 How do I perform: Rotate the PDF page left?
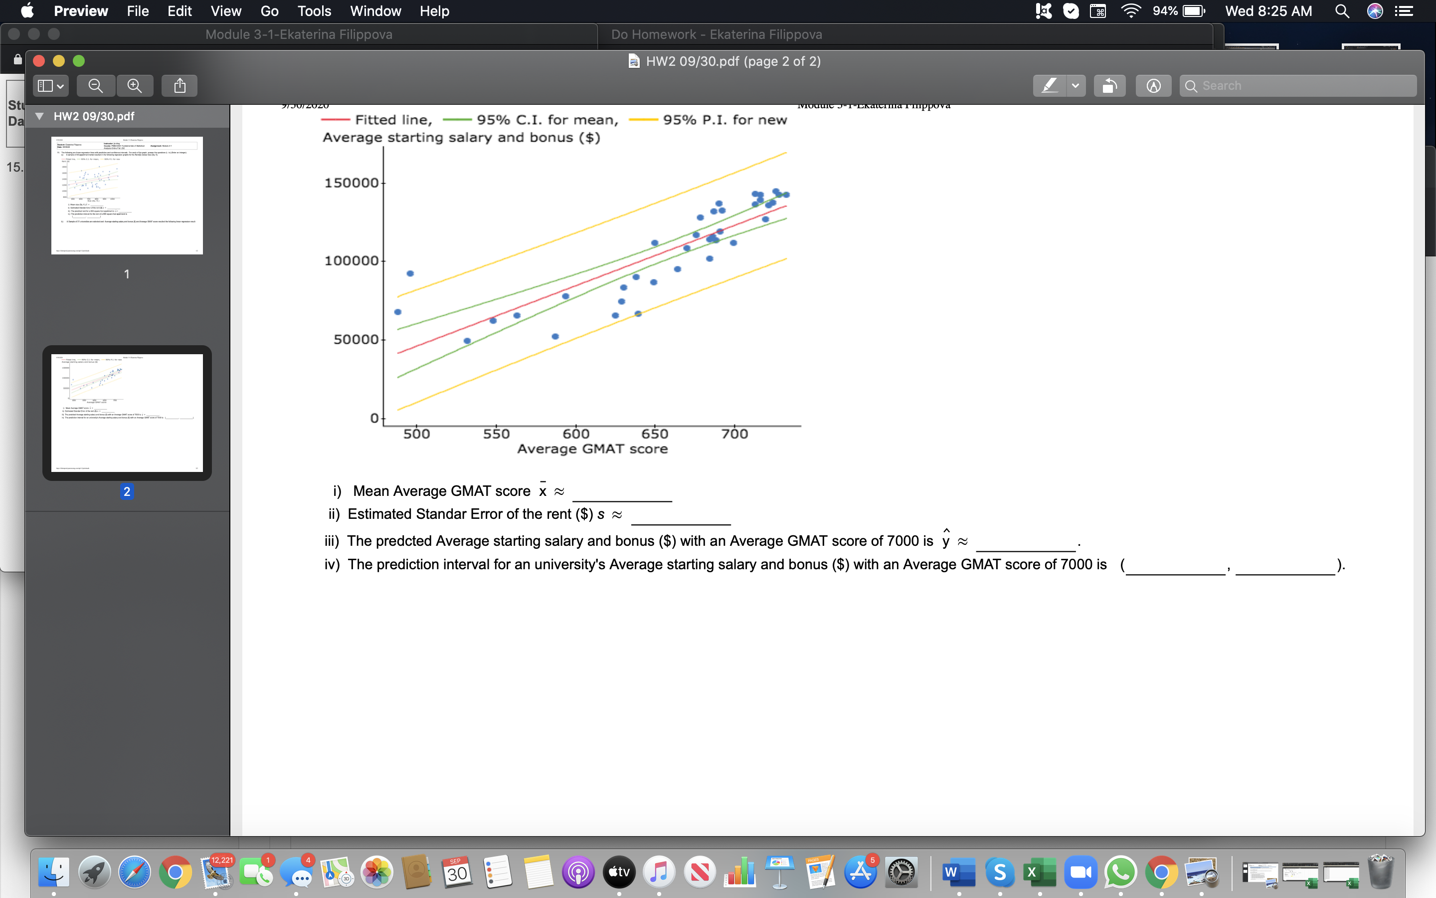point(1109,85)
